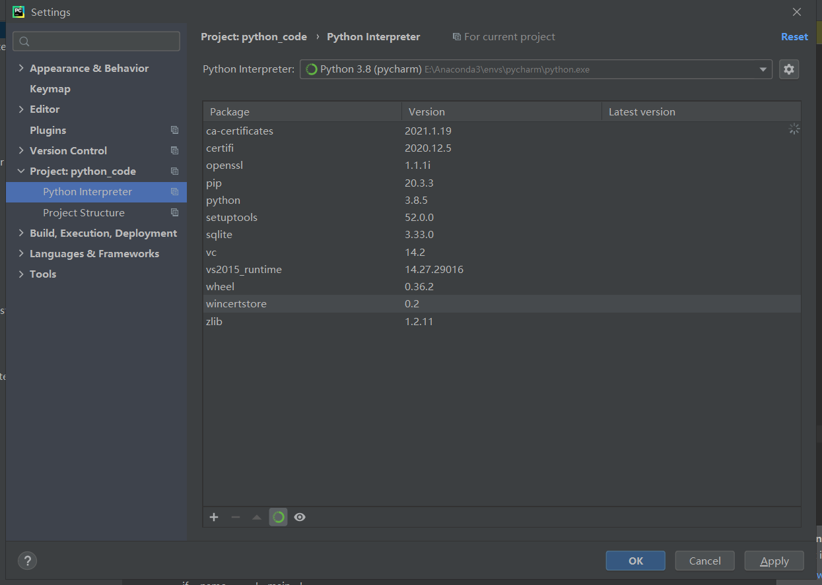Toggle show early releases eye icon

click(x=300, y=517)
